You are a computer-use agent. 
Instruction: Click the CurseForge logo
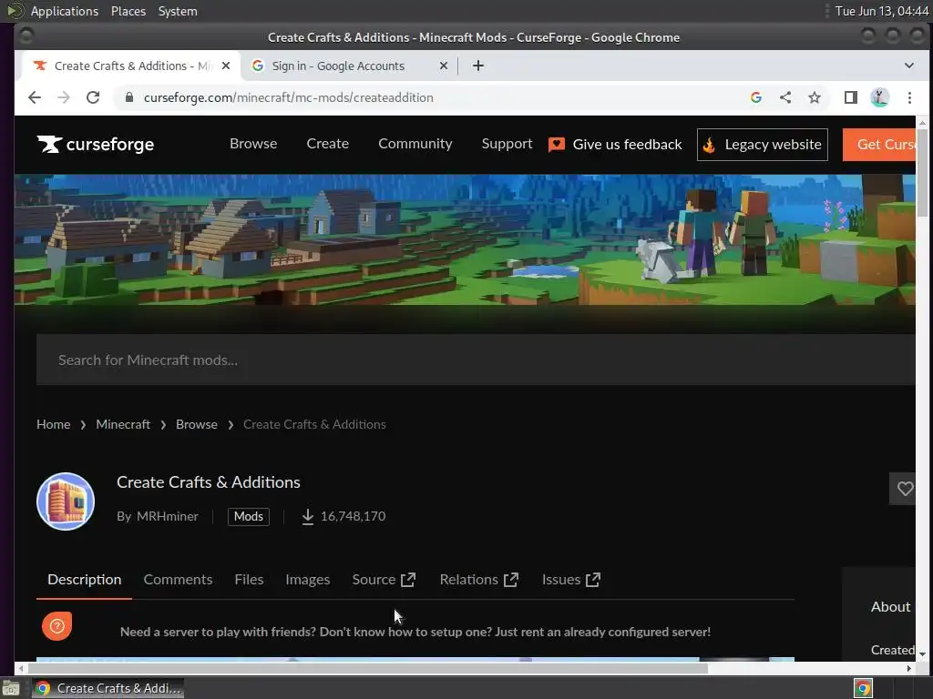pos(95,145)
